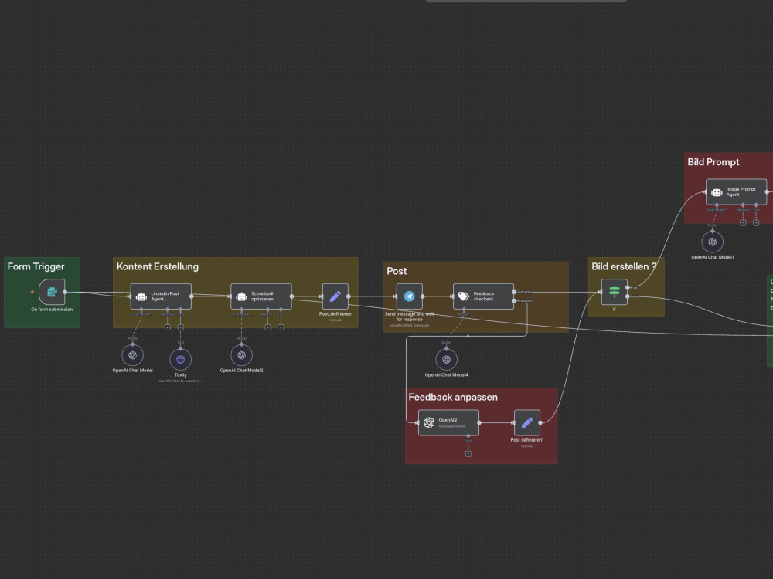Open the OpenAI2 Message Model node
Screen dimensions: 773x579
coord(448,422)
